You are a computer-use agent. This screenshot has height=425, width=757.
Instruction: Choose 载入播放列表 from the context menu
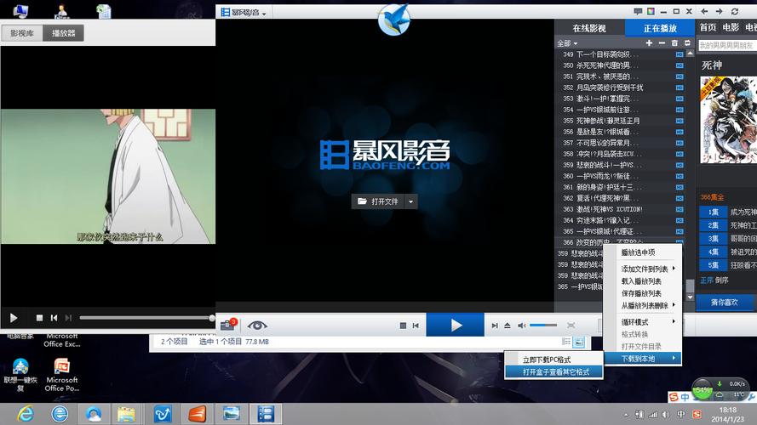click(x=643, y=281)
